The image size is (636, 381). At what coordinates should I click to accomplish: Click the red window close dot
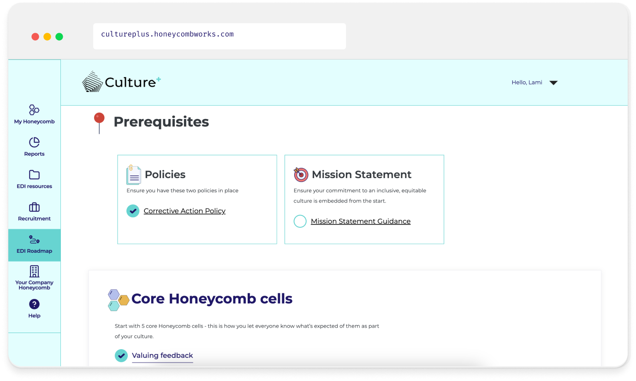coord(35,36)
